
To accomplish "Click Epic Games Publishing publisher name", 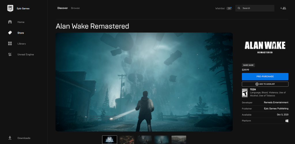I will click(276, 109).
